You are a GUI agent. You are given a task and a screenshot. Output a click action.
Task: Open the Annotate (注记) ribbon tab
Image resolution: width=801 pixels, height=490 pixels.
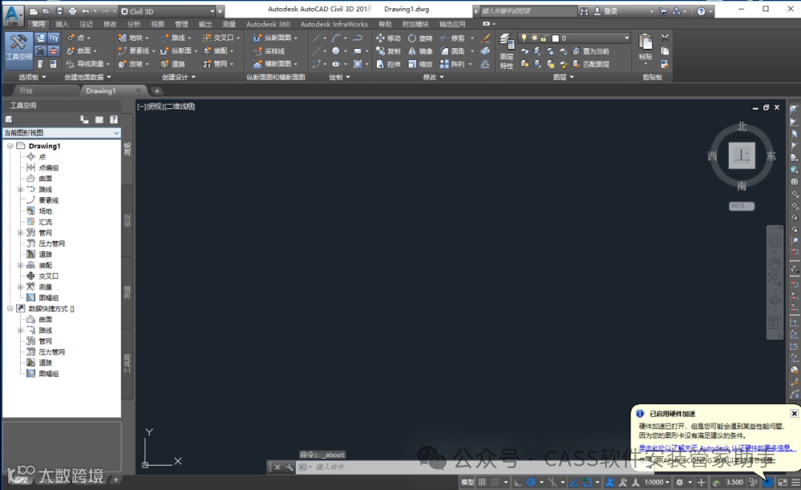[x=86, y=24]
